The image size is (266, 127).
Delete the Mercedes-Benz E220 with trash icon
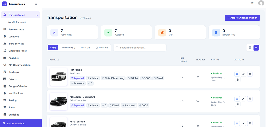(x=238, y=104)
